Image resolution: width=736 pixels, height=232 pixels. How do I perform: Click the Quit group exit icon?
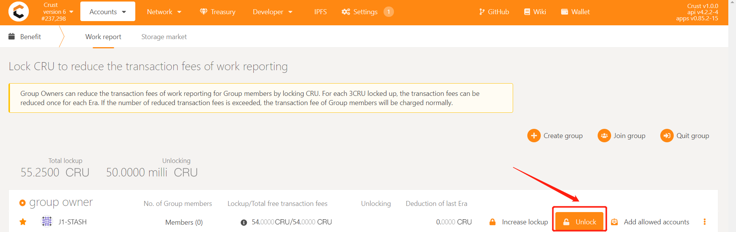[x=667, y=136]
